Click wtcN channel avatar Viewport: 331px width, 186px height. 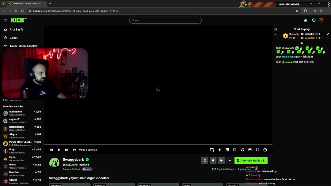(x=5, y=166)
